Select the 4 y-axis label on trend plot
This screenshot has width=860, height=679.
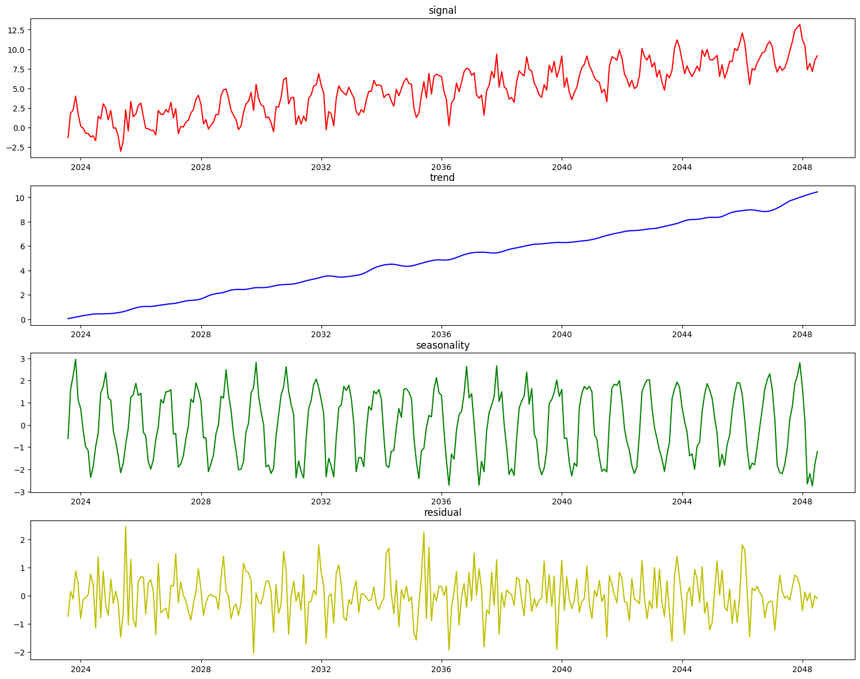point(21,271)
